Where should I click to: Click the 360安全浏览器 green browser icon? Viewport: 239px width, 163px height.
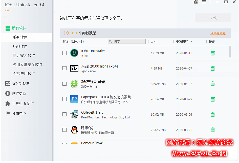(74, 84)
